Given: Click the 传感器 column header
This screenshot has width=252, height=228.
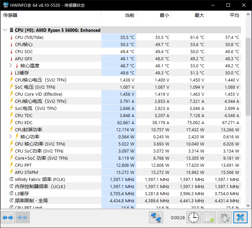Looking at the screenshot, I should (10, 16).
